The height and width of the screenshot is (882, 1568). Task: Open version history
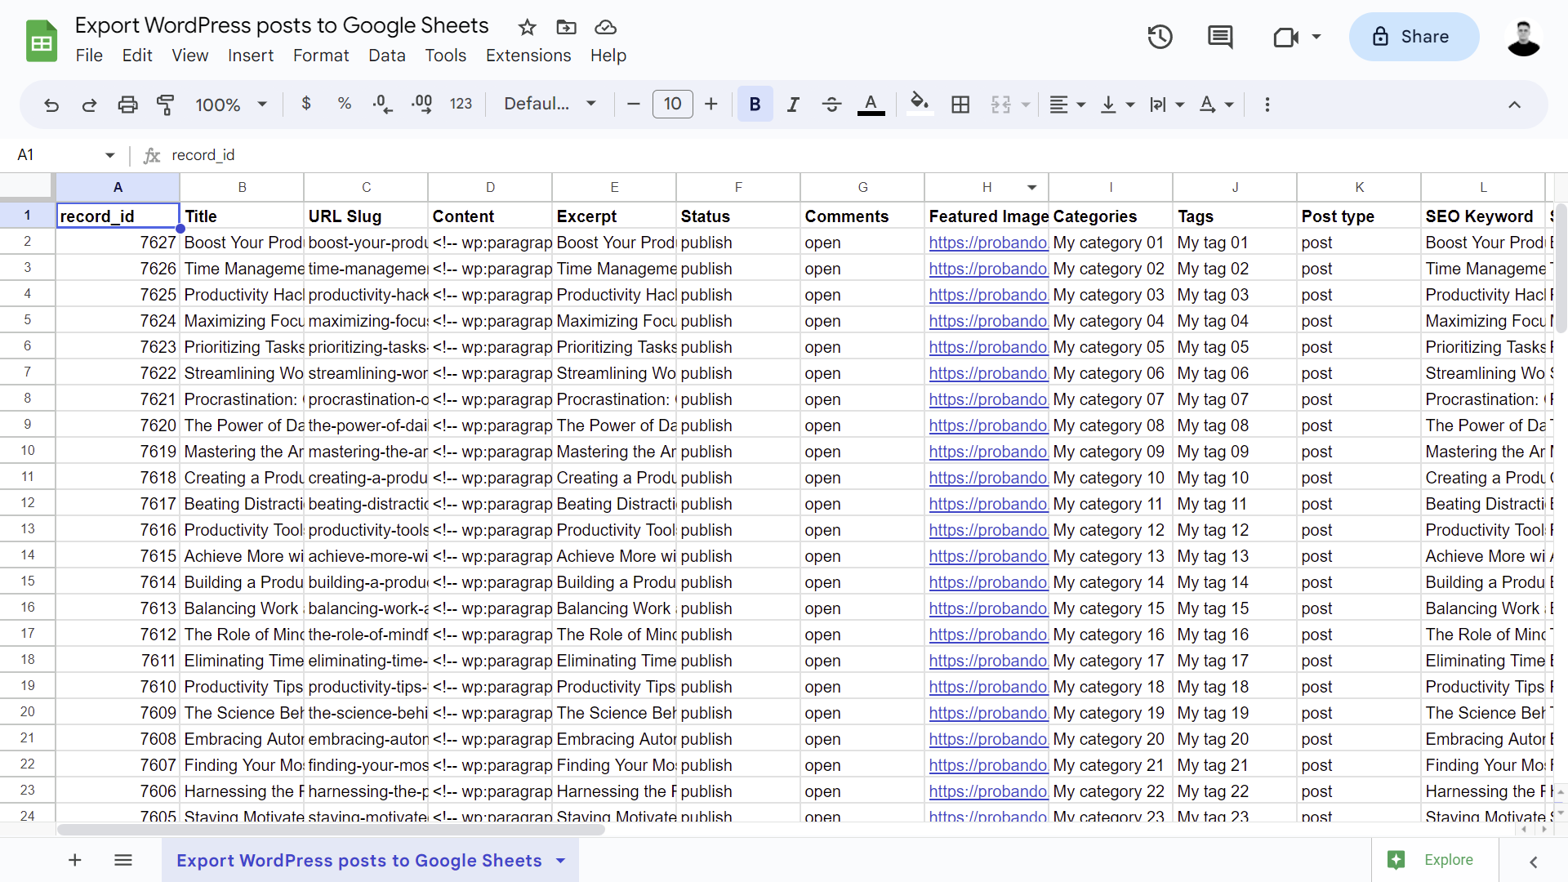(1159, 37)
